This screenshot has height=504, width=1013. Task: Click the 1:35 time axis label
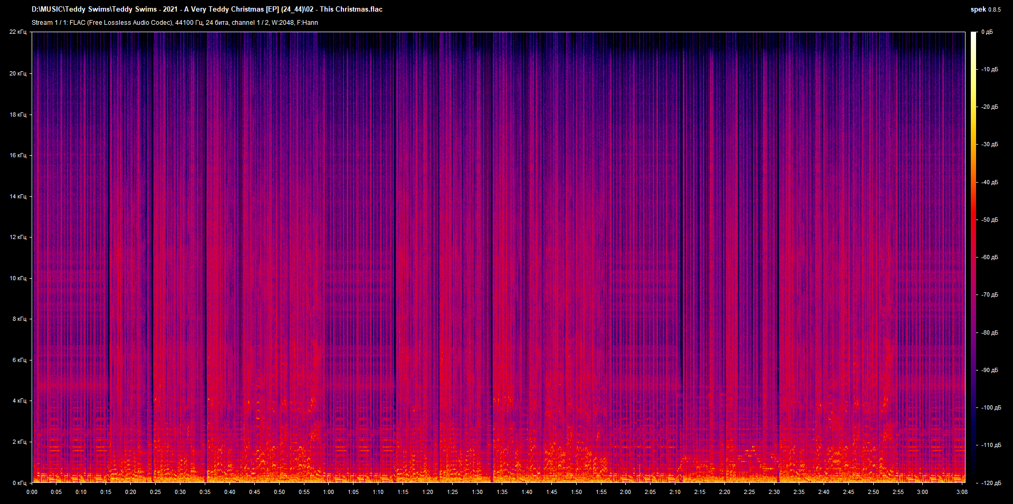502,492
